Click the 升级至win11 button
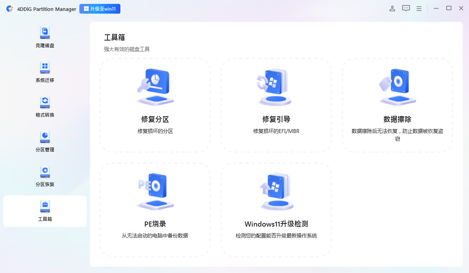This screenshot has height=273, width=469. (x=100, y=8)
